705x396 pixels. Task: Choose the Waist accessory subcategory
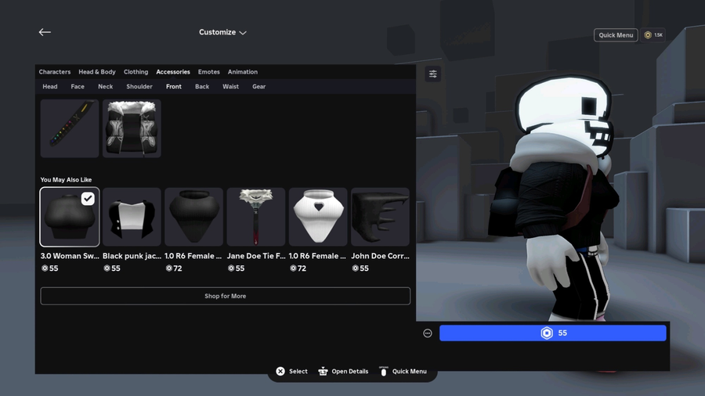click(x=230, y=87)
